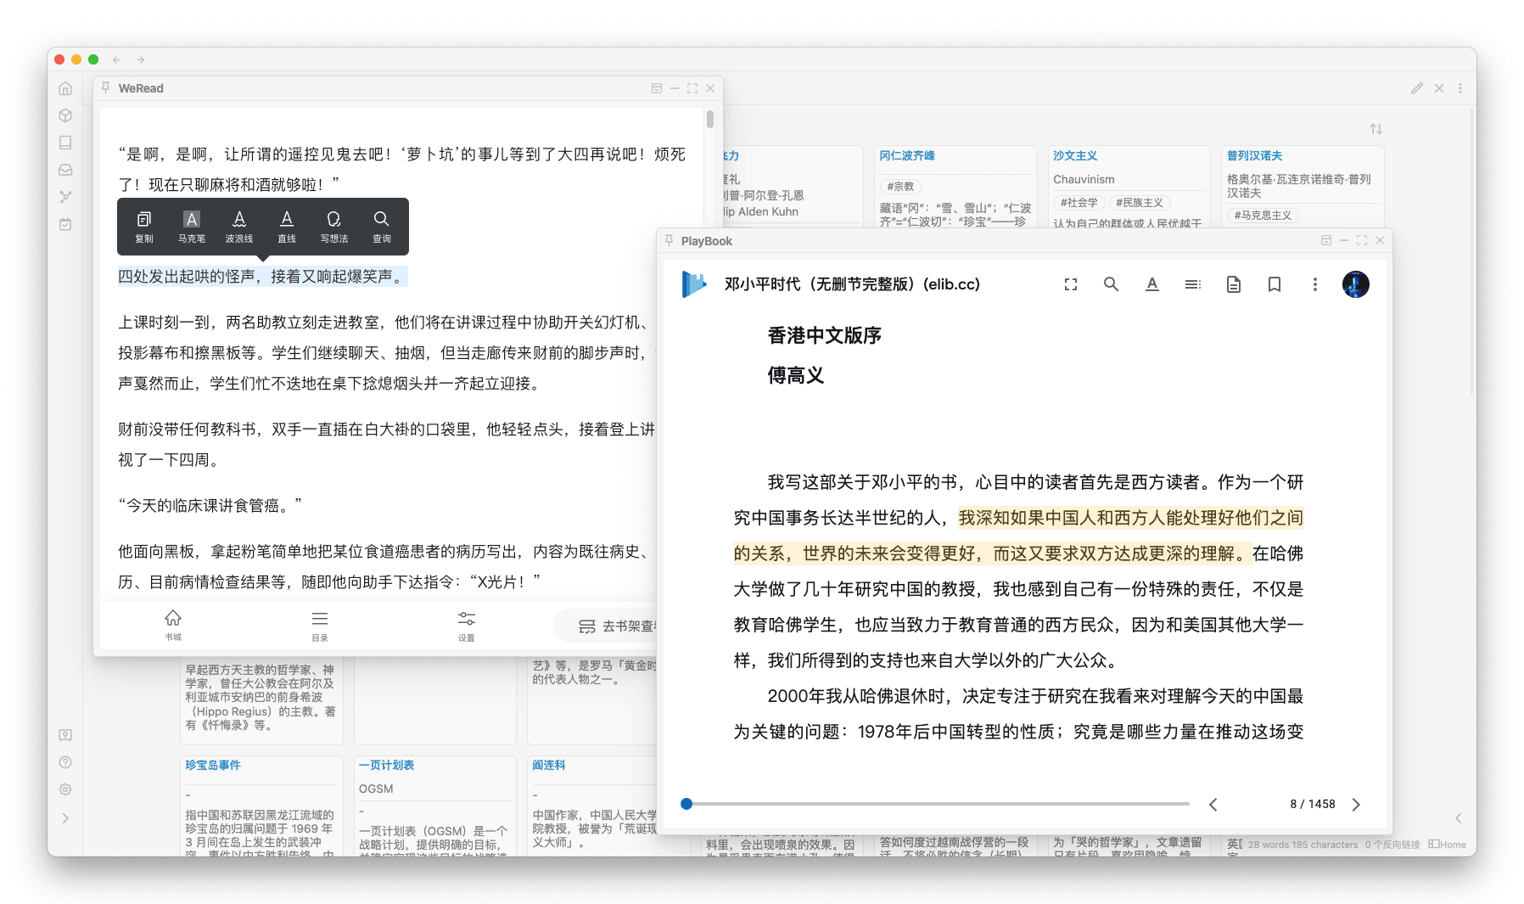Viewport: 1524px width, 904px height.
Task: Toggle bookmark for this page in PlayBook
Action: pyautogui.click(x=1275, y=284)
